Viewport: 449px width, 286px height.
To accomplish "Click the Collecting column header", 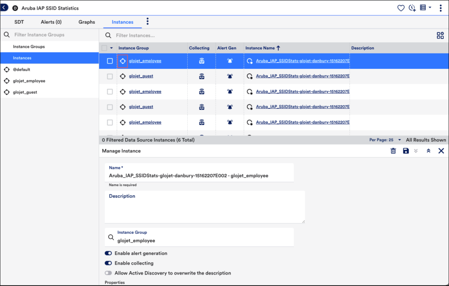I will point(199,48).
